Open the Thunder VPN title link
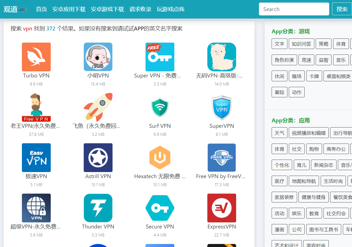The width and height of the screenshot is (352, 247). point(98,227)
